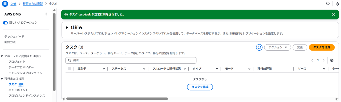341x102 pixels.
Task: Toggle the 新しいナビゲーション switch
Action: click(x=5, y=23)
